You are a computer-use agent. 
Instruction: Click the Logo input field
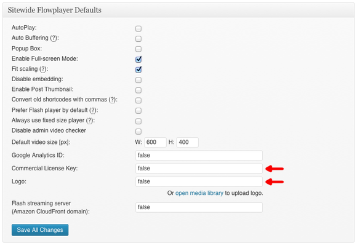click(x=199, y=181)
